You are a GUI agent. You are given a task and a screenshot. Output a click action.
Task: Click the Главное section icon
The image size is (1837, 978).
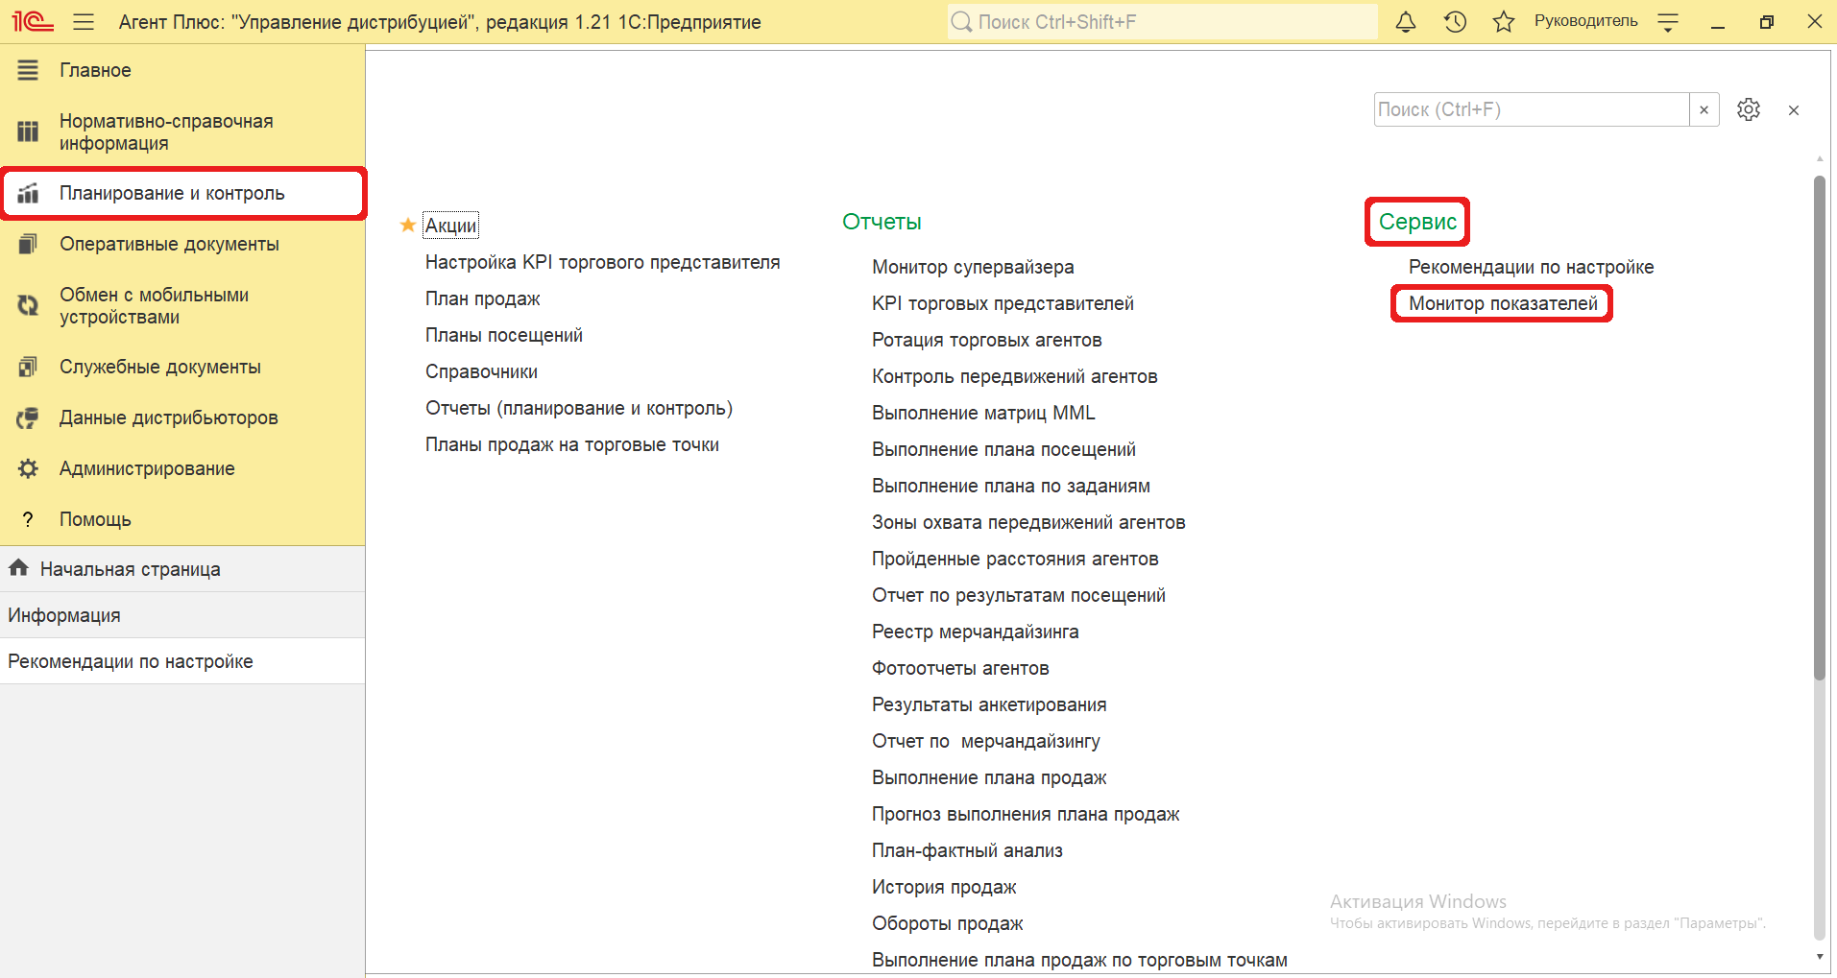click(x=28, y=70)
